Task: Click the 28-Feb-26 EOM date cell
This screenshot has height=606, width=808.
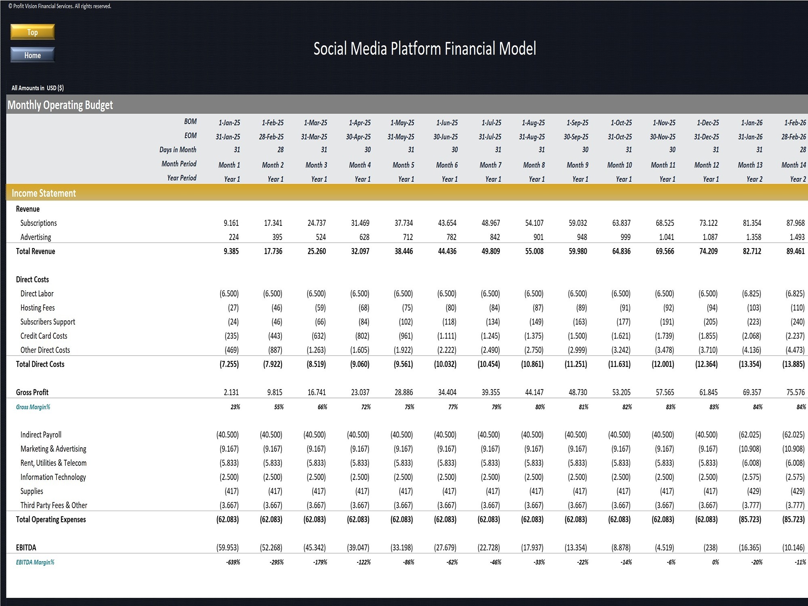Action: [793, 137]
